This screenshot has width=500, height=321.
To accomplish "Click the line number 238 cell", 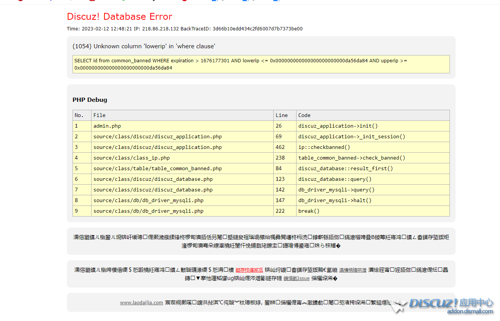I will [x=285, y=158].
